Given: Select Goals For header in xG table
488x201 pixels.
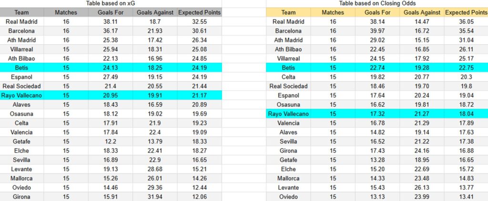Looking at the screenshot, I should (x=111, y=12).
